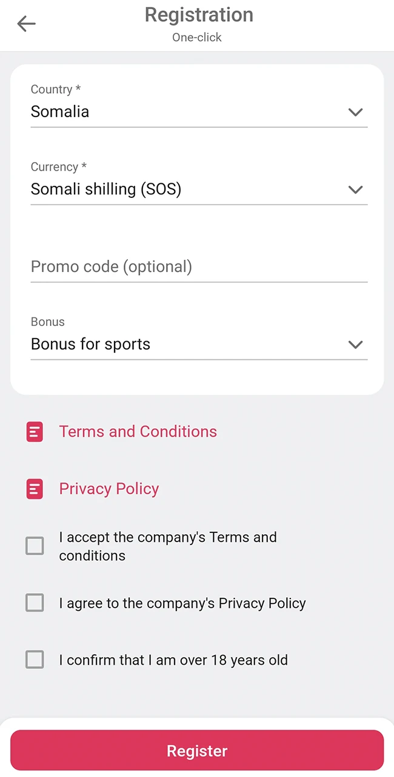The width and height of the screenshot is (394, 777).
Task: Check the Terms and conditions acceptance checkbox
Action: 35,546
